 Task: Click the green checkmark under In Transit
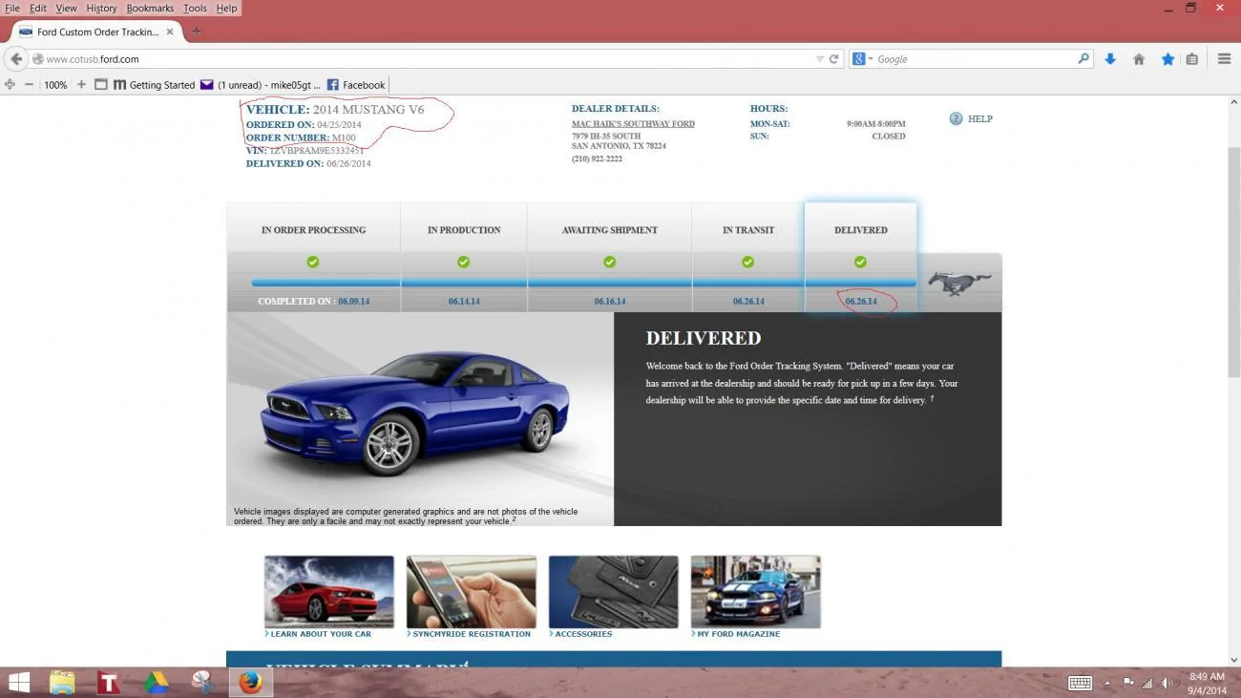tap(747, 262)
